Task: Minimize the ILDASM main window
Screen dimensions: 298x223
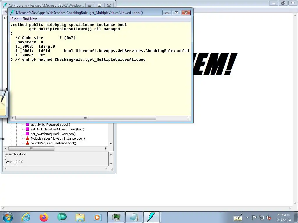Action: tap(90, 6)
